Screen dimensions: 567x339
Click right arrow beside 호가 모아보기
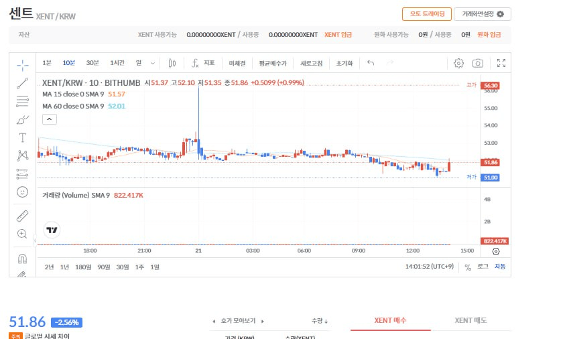pos(263,321)
